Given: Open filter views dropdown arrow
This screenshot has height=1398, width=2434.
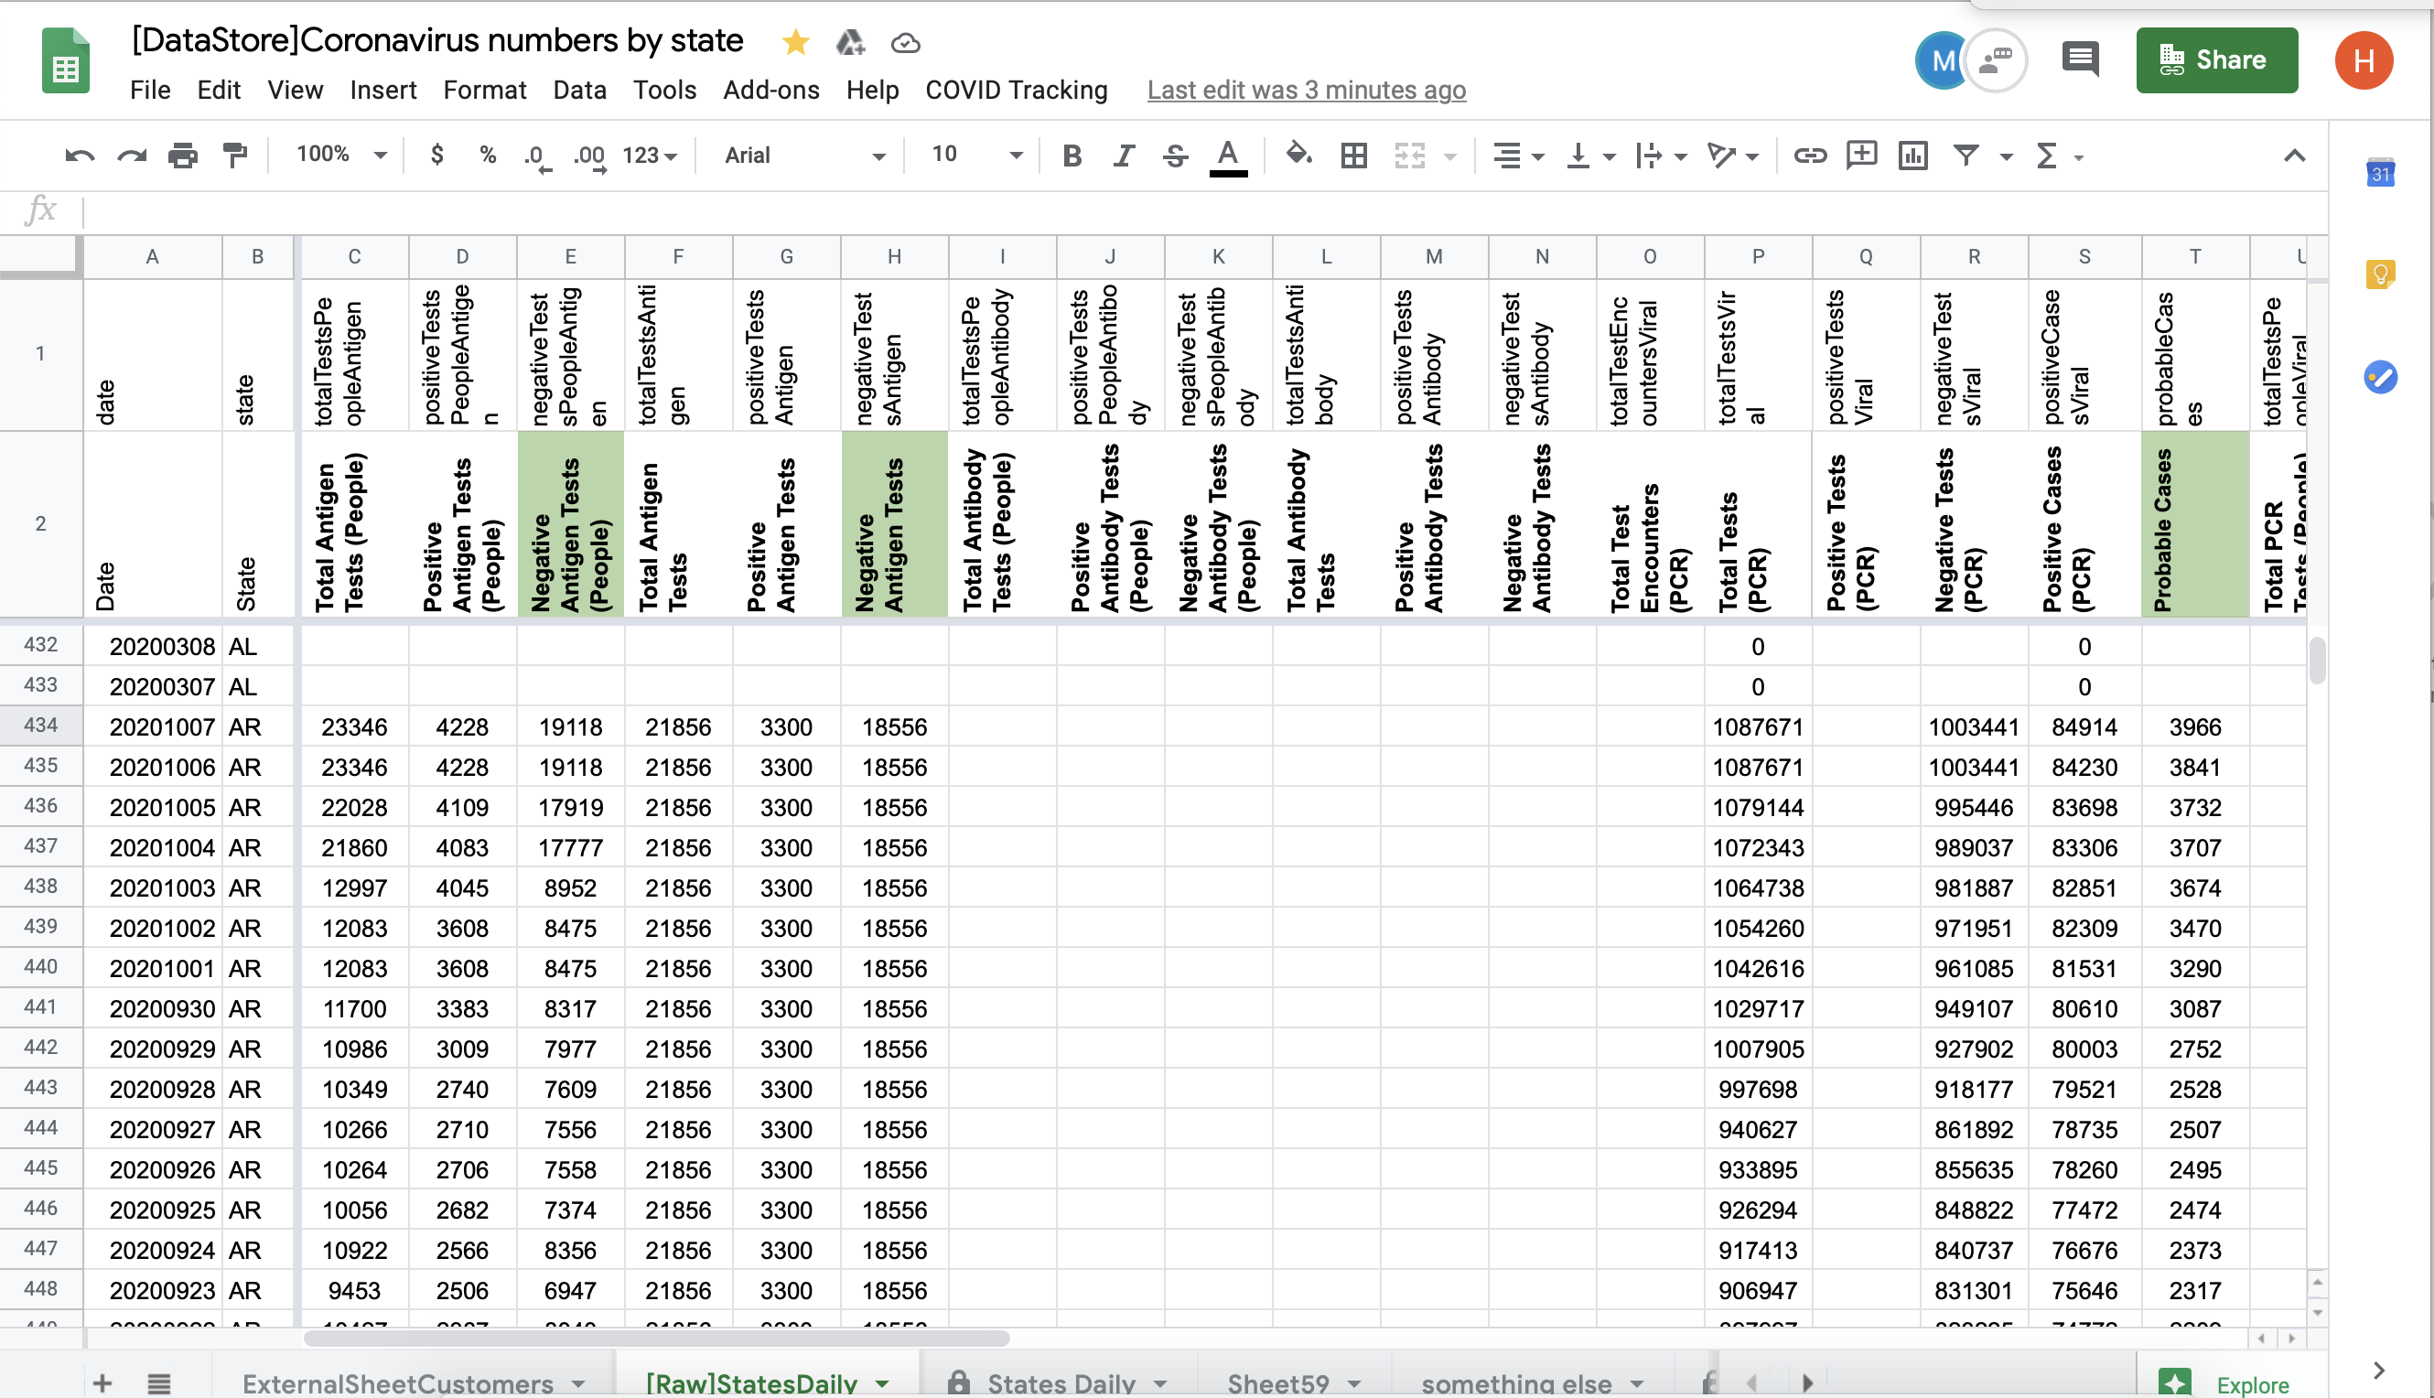Looking at the screenshot, I should [2006, 156].
